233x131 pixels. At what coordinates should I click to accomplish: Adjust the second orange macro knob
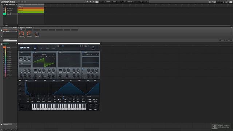(x=29, y=33)
